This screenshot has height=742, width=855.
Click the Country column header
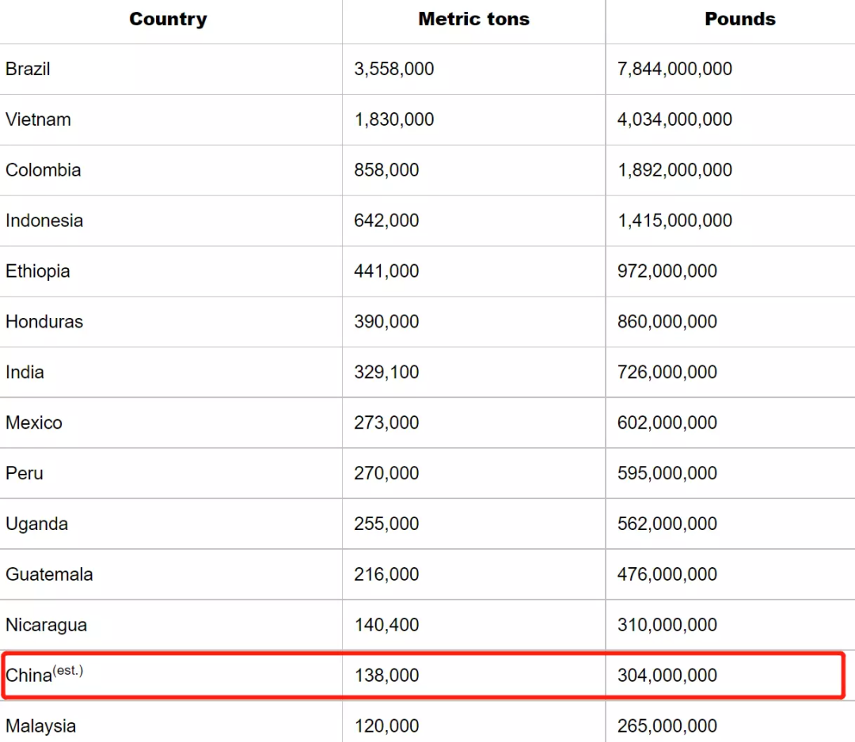pos(168,20)
